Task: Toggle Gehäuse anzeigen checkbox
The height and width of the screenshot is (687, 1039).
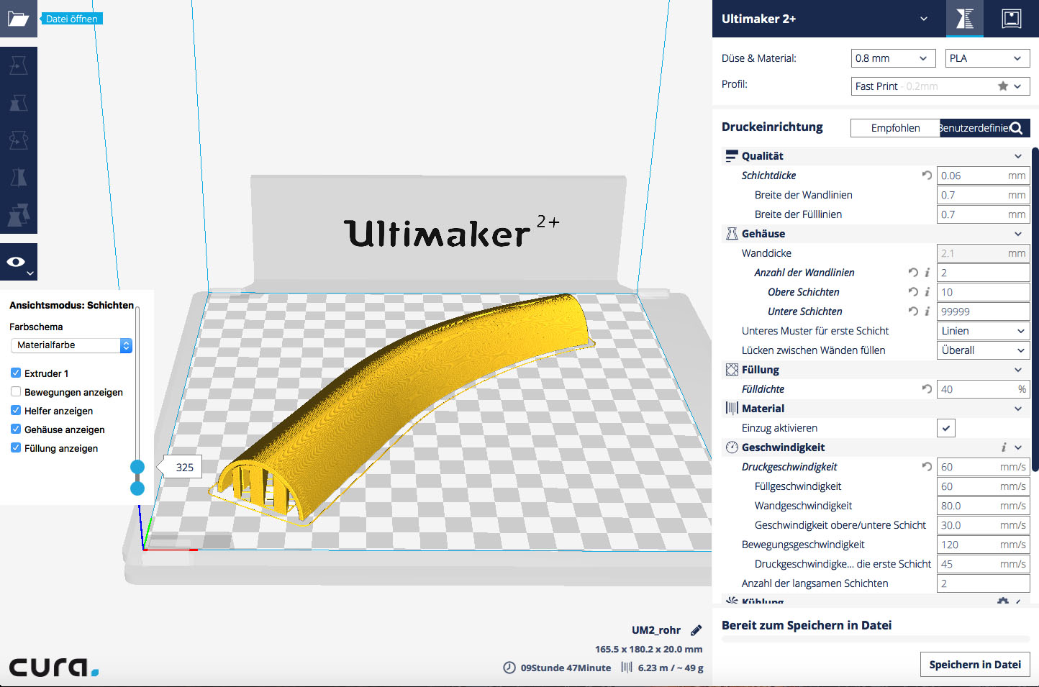Action: point(16,429)
